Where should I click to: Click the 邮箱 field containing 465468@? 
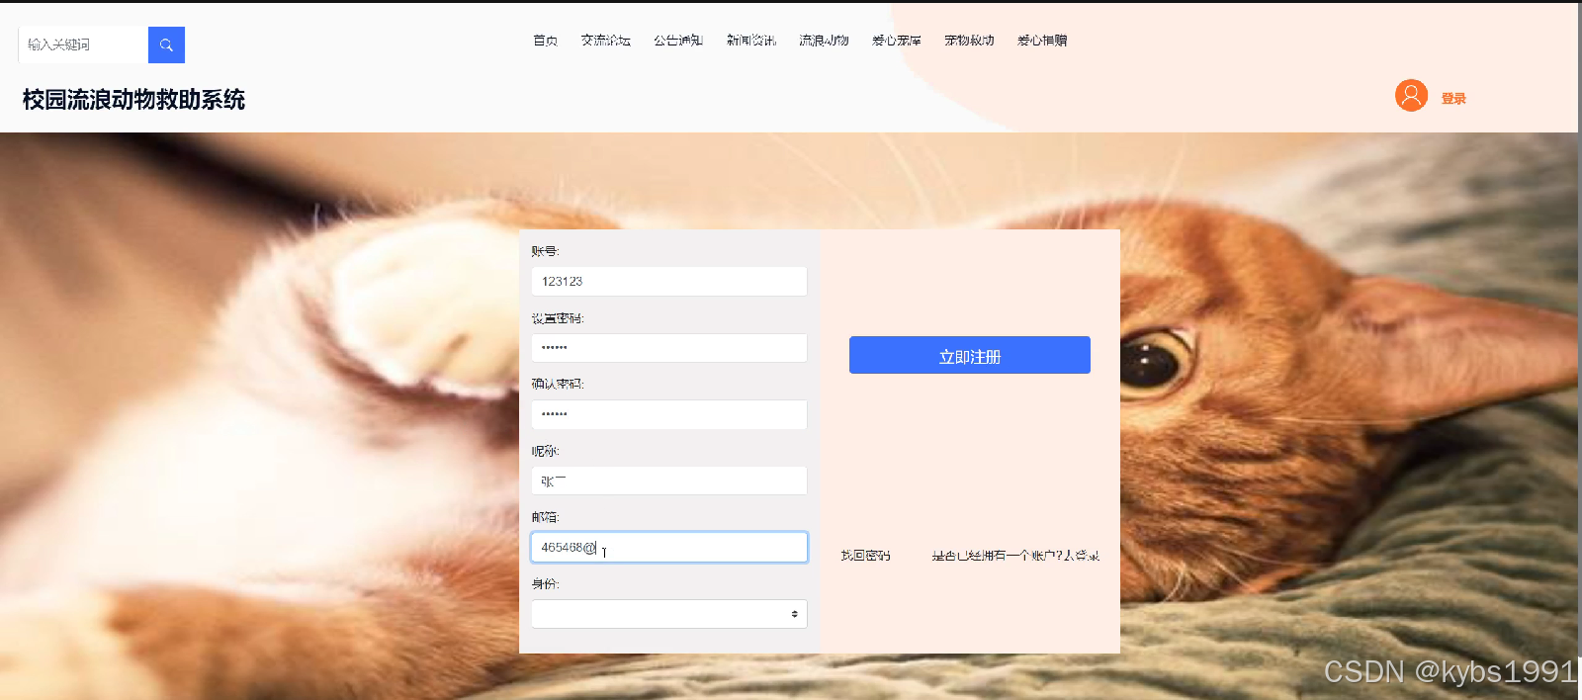[x=669, y=548]
